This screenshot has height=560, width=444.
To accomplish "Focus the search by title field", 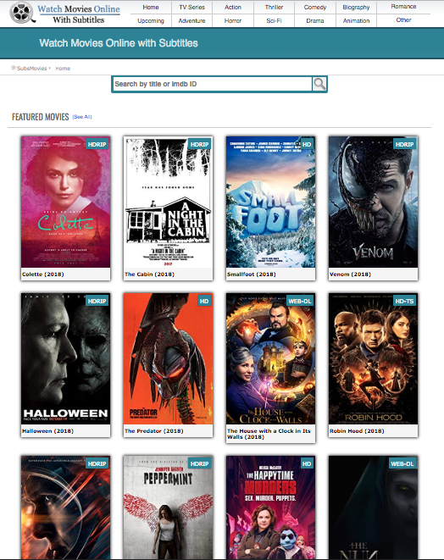I will pos(213,84).
